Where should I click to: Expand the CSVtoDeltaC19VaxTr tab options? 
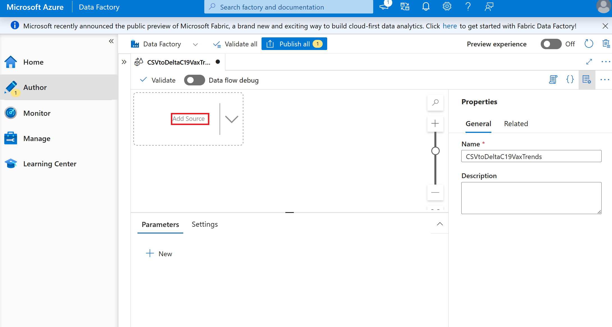point(606,62)
